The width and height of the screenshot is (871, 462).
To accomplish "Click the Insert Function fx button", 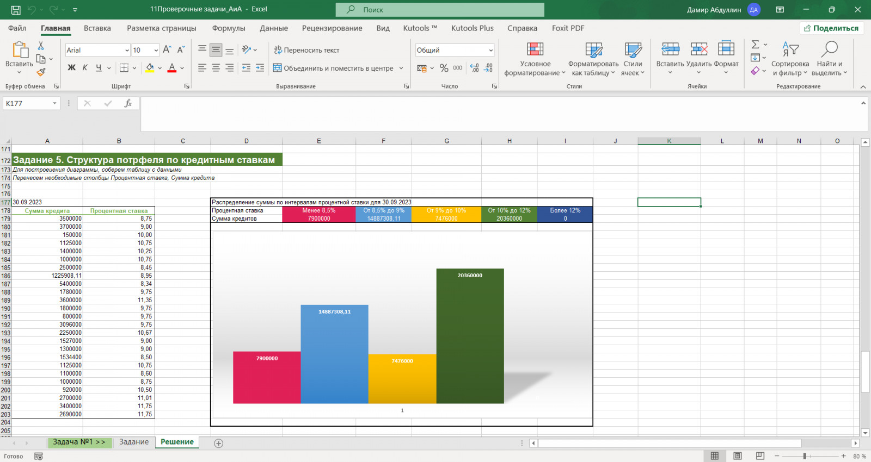I will click(x=128, y=103).
